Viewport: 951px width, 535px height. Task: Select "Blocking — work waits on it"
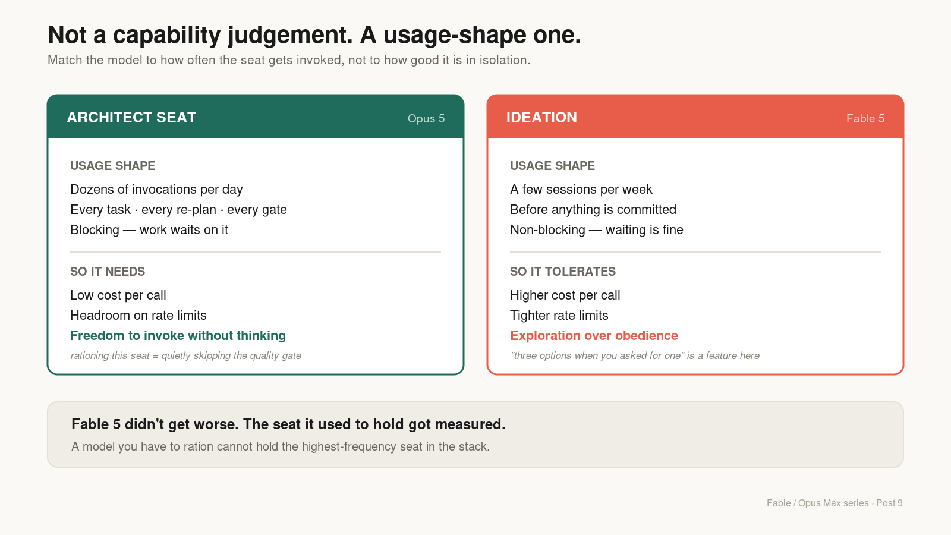click(149, 230)
